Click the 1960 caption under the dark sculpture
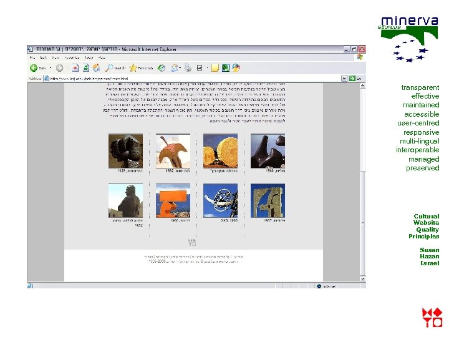 275,171
